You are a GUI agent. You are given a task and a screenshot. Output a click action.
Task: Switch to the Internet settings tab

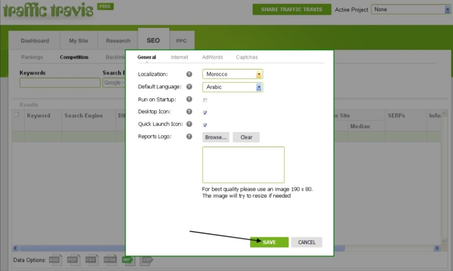coord(179,57)
